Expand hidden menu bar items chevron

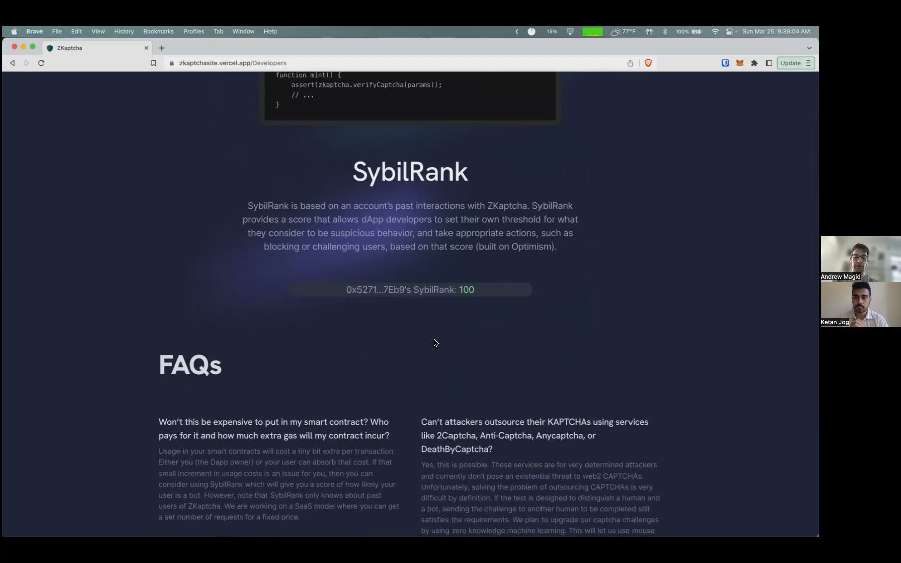[x=517, y=31]
